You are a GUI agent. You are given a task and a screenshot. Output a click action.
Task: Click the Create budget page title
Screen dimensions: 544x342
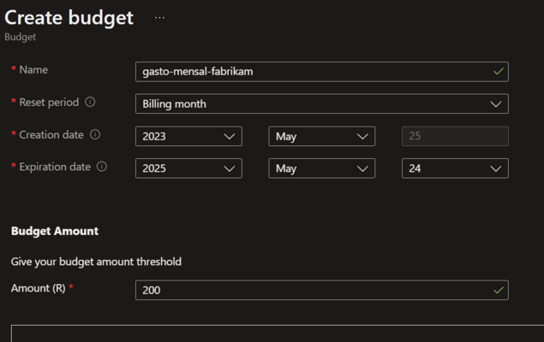click(x=69, y=17)
